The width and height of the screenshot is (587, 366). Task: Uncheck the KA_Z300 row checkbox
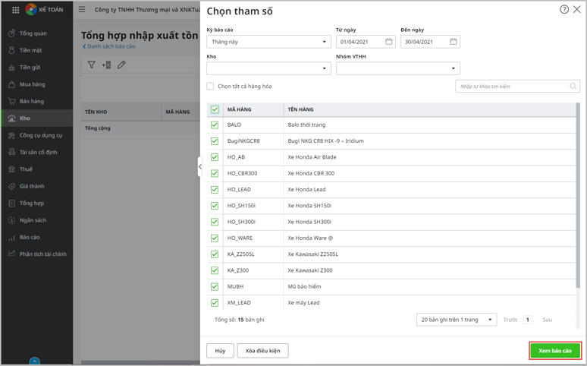click(215, 270)
